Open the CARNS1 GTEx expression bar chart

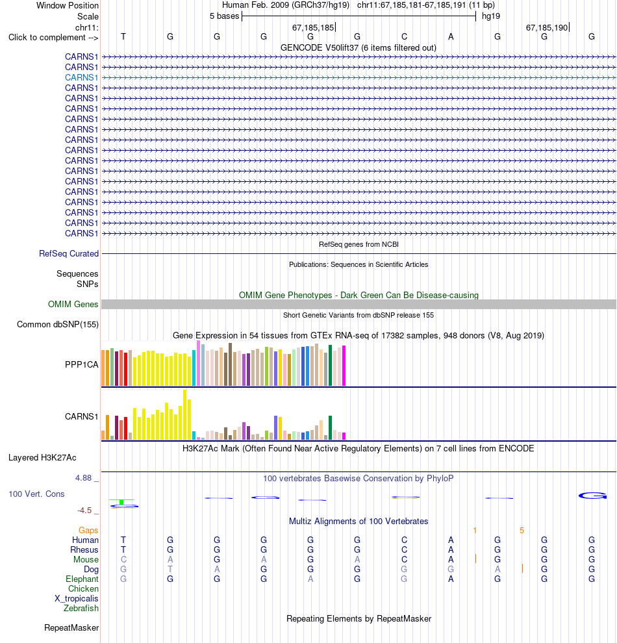(x=223, y=414)
